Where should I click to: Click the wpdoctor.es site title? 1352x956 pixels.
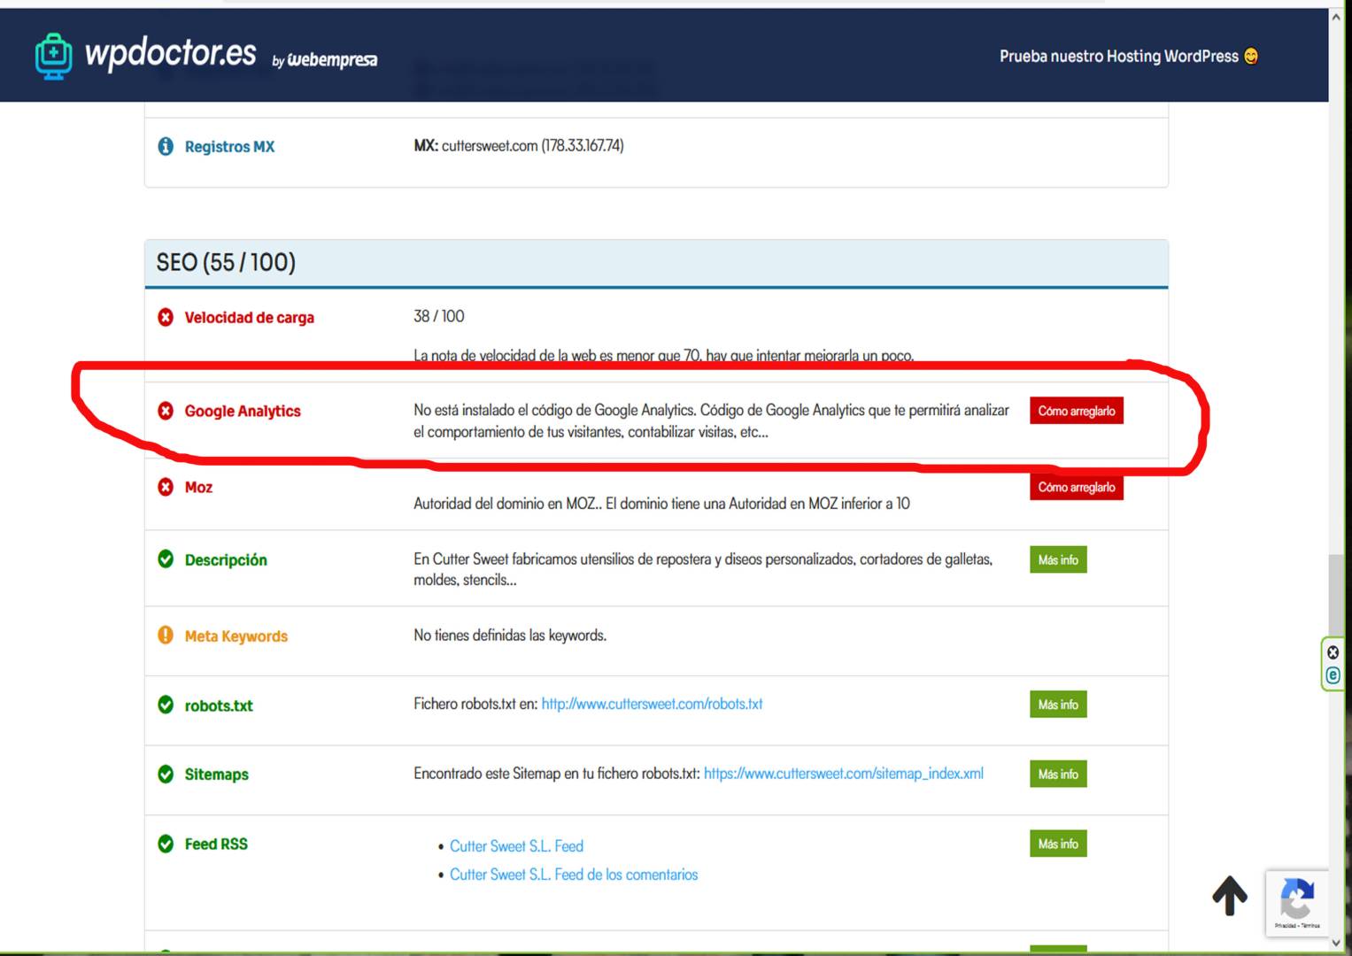coord(170,53)
